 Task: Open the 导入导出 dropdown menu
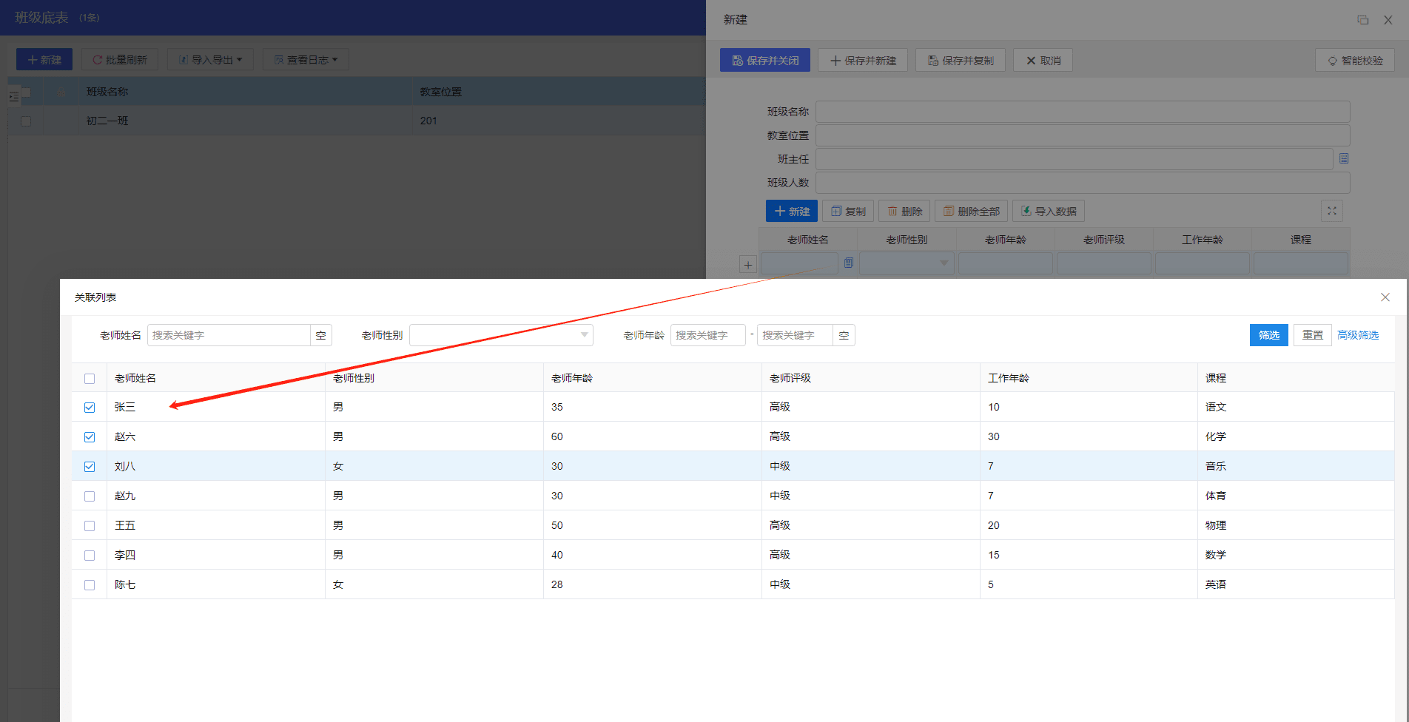[x=210, y=59]
